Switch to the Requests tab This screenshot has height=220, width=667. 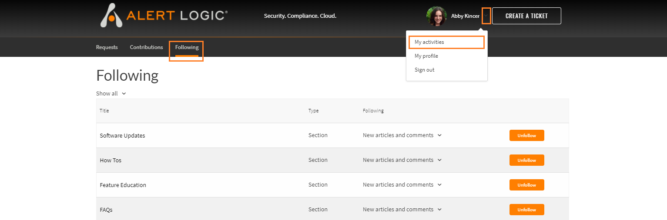[107, 47]
